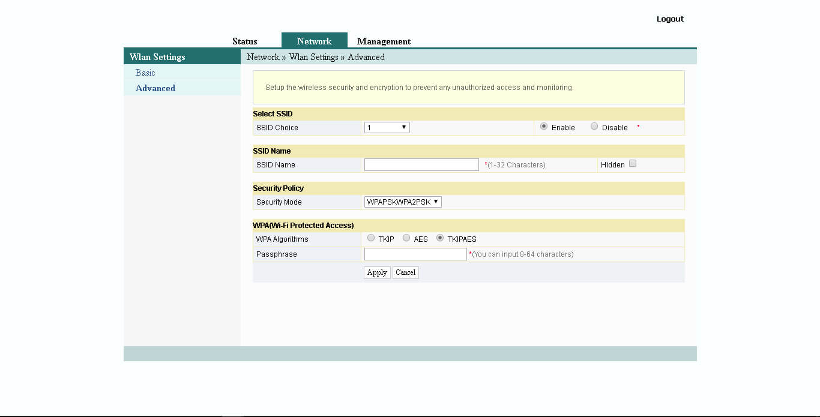Screen dimensions: 820x417
Task: Tick the Hidden SSID checkbox
Action: [x=633, y=164]
